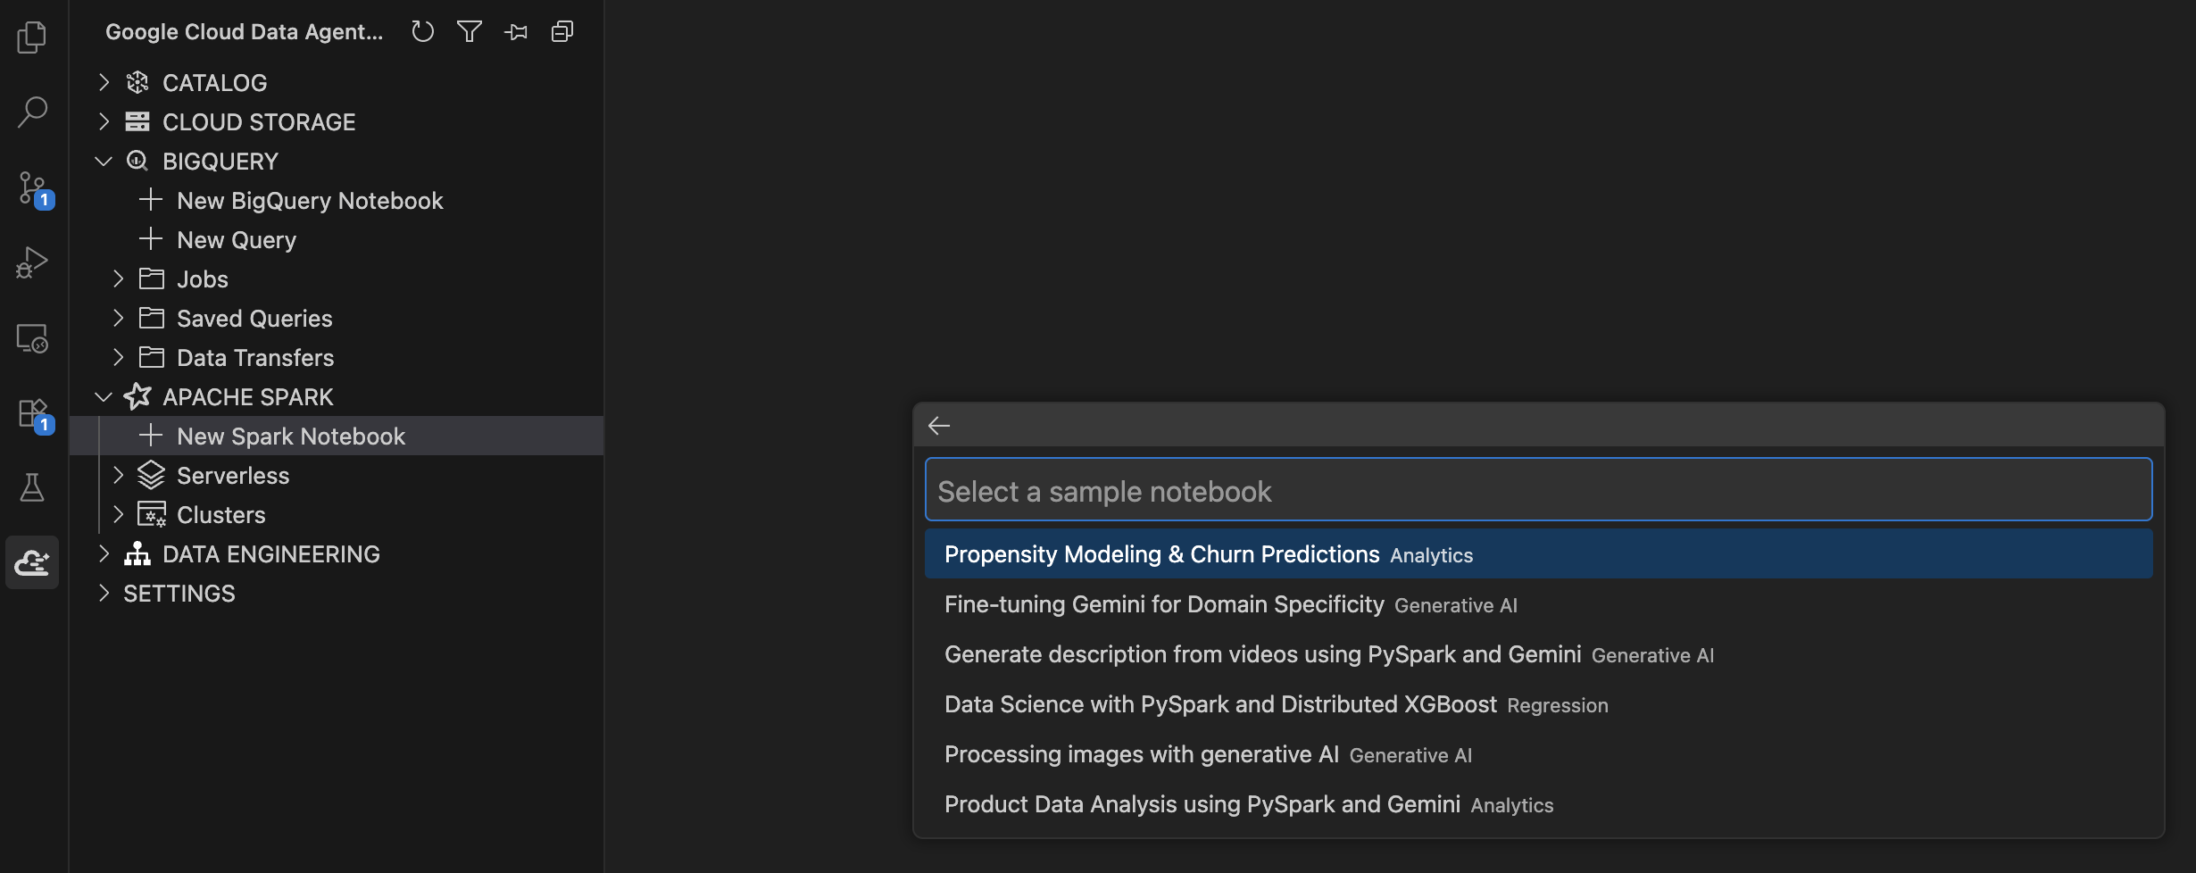The width and height of the screenshot is (2196, 873).
Task: Open the Testing flask icon
Action: click(x=32, y=487)
